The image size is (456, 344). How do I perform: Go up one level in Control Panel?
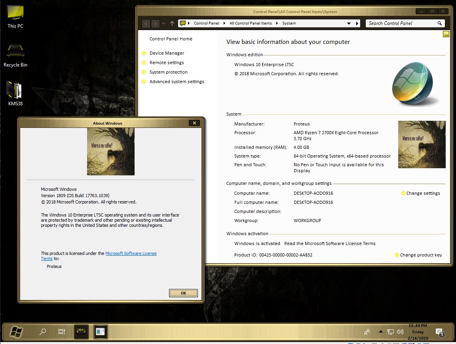[x=172, y=23]
